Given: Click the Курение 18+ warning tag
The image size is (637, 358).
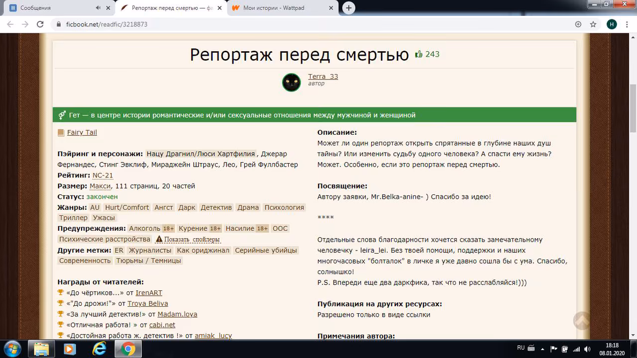Looking at the screenshot, I should click(x=200, y=228).
